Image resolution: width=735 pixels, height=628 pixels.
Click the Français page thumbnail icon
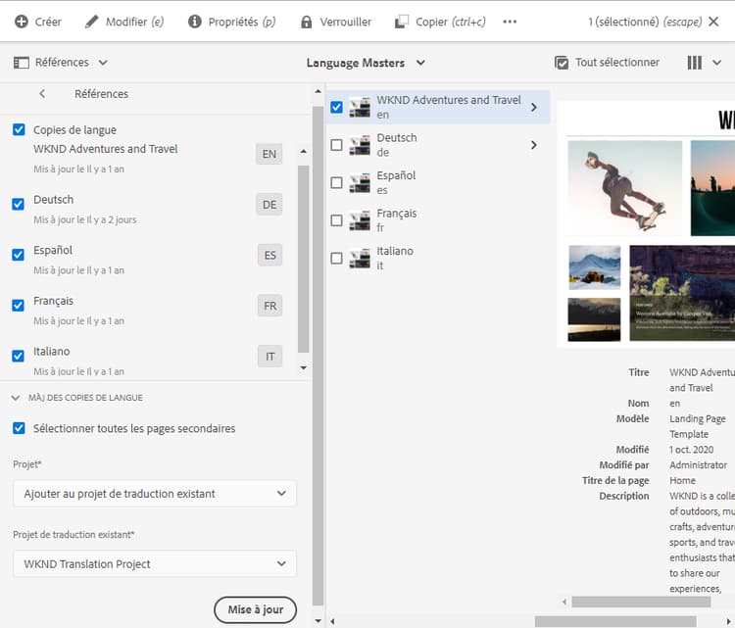point(360,220)
